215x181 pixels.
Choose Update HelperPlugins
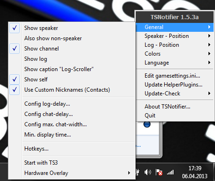(x=174, y=85)
